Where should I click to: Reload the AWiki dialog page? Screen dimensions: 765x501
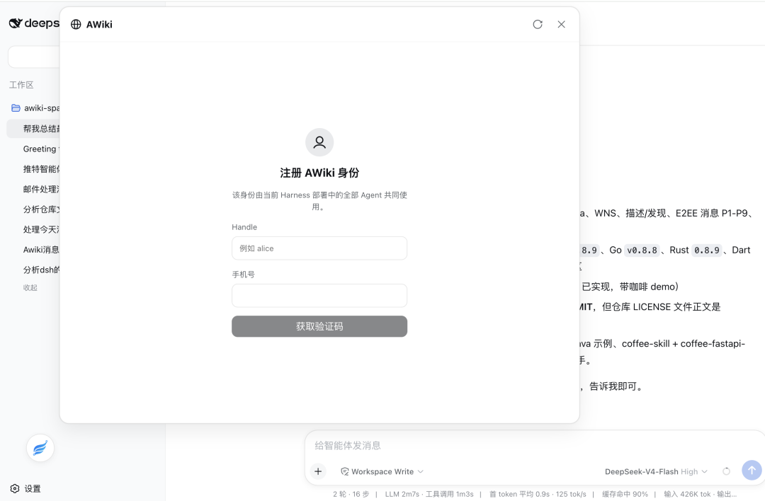(x=538, y=24)
